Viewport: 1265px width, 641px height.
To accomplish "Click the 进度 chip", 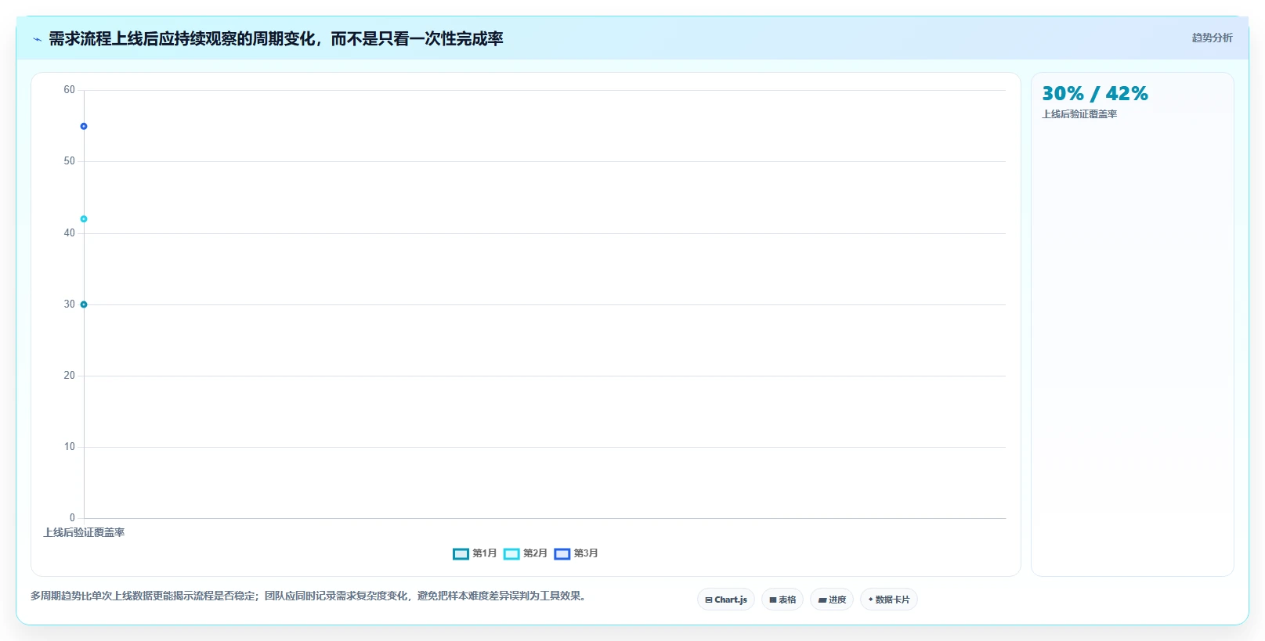I will point(832,600).
